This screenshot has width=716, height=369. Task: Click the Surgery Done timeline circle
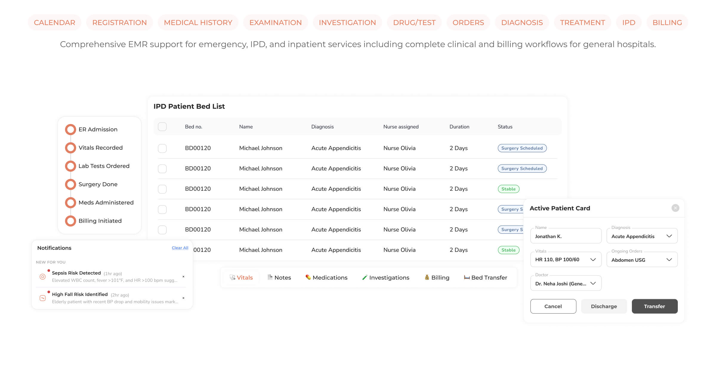click(71, 184)
